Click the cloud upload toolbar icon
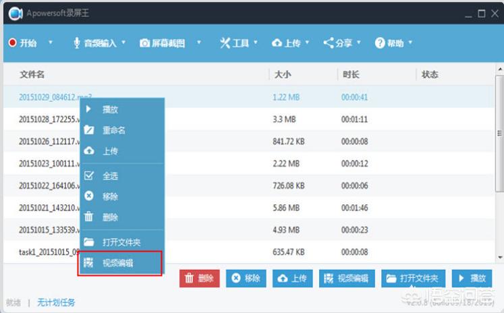Viewport: 504px width, 313px height. click(277, 42)
